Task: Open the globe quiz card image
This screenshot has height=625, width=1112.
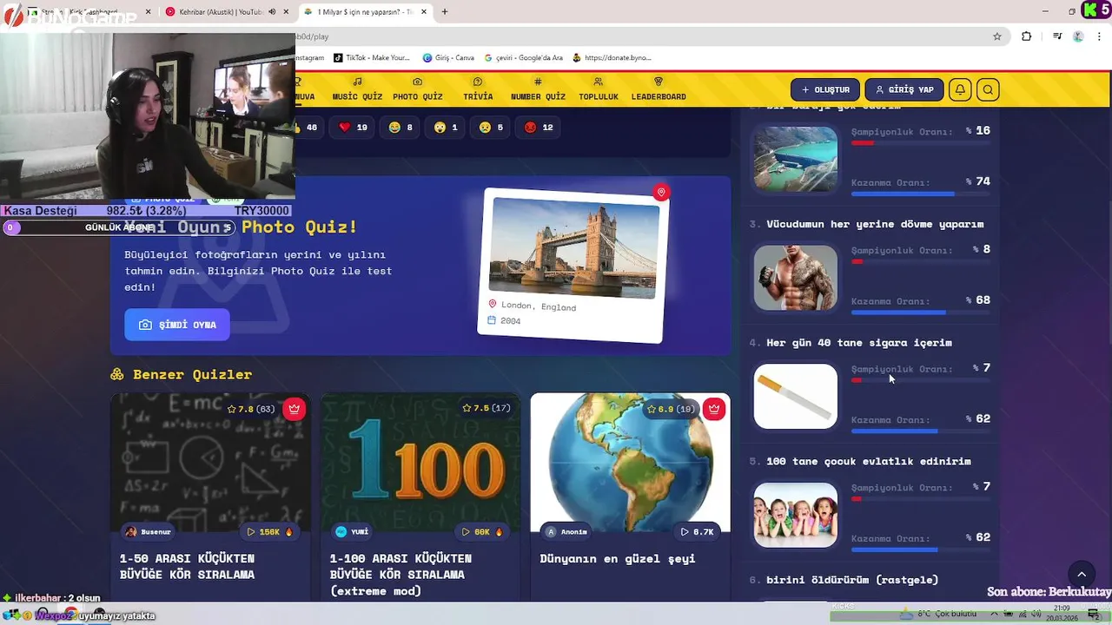Action: point(631,463)
